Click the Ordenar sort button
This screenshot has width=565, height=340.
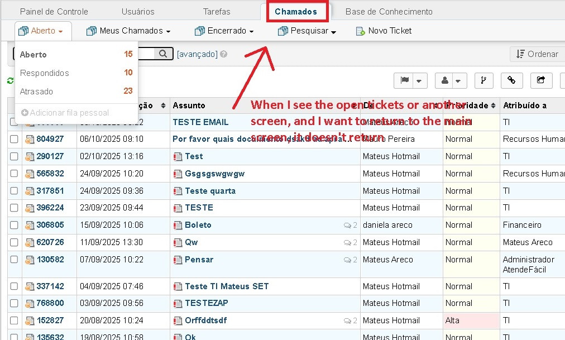point(536,54)
